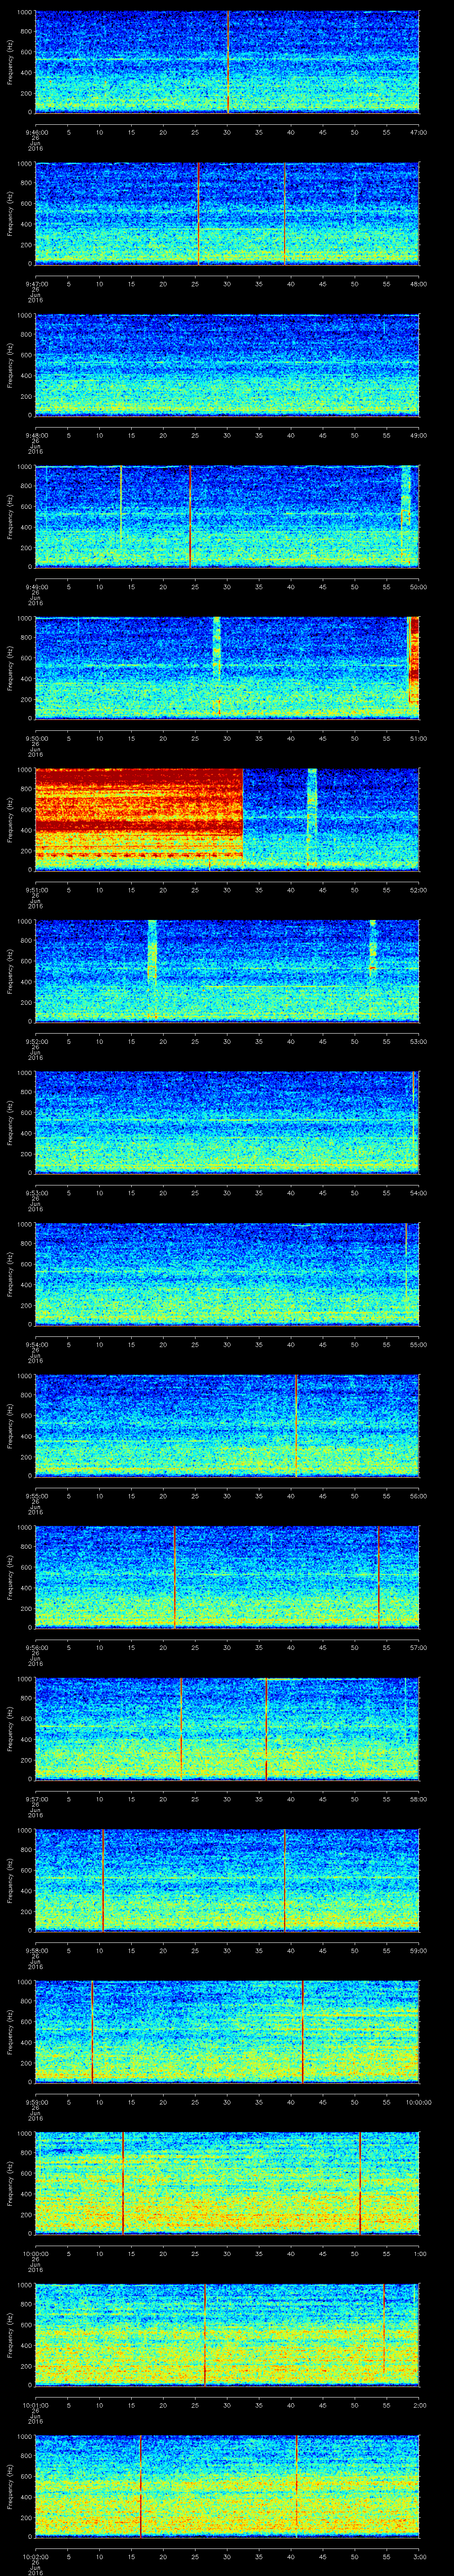Select the large red noise block at 9:51:00
The image size is (454, 2576).
[x=139, y=818]
